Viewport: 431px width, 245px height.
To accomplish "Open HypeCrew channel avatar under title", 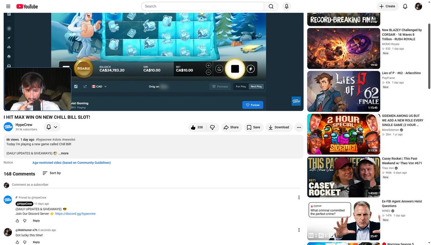I will [x=8, y=127].
